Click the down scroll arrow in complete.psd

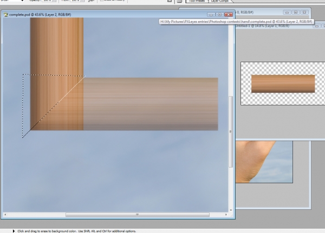click(231, 210)
